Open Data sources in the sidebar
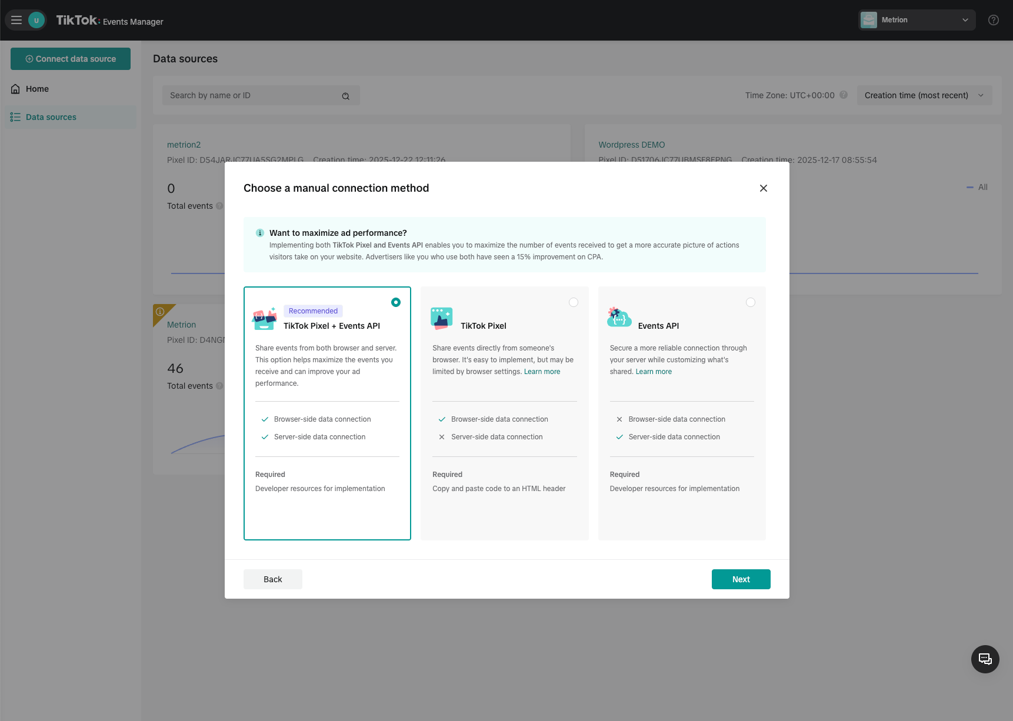Screen dimensions: 1013x721 tap(71, 117)
